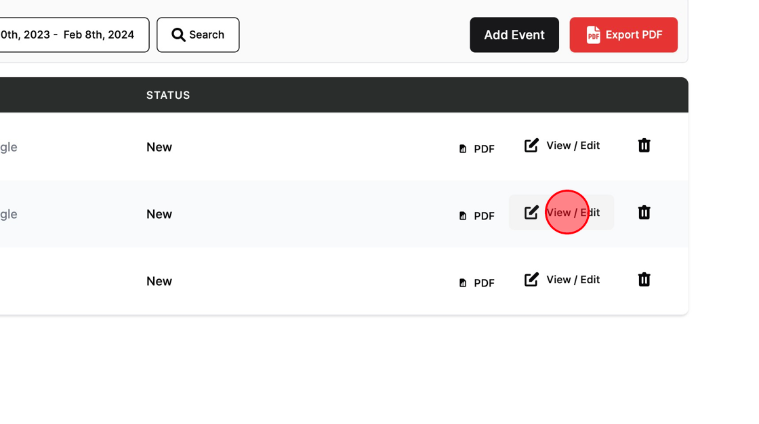Click the trash icon in the first row
This screenshot has width=759, height=424.
coord(644,145)
